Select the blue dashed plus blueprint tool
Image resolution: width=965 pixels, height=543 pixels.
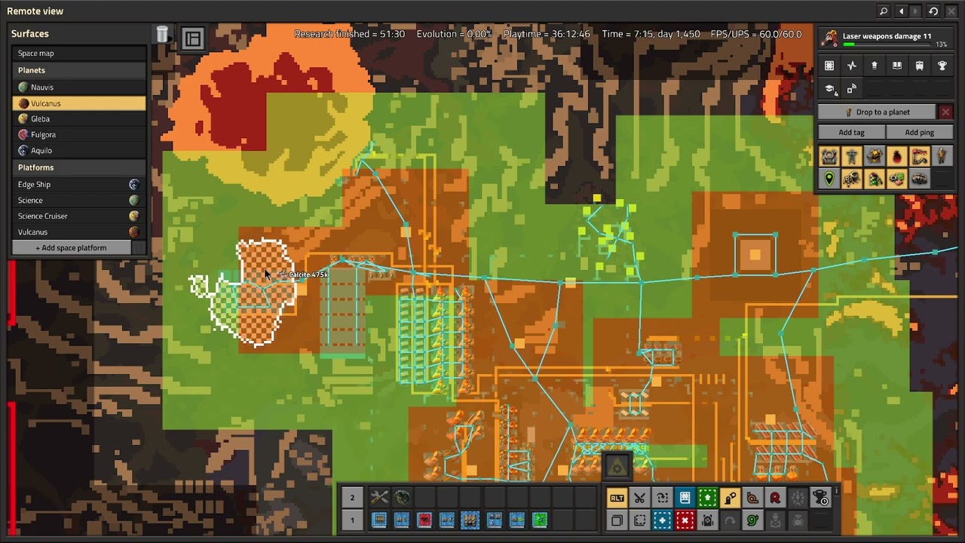pyautogui.click(x=662, y=520)
